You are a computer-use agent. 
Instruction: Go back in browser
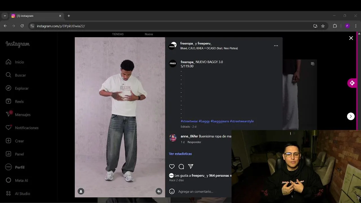[5, 26]
